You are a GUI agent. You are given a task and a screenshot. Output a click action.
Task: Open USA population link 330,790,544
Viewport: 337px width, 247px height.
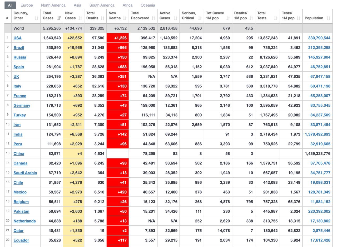(x=319, y=38)
